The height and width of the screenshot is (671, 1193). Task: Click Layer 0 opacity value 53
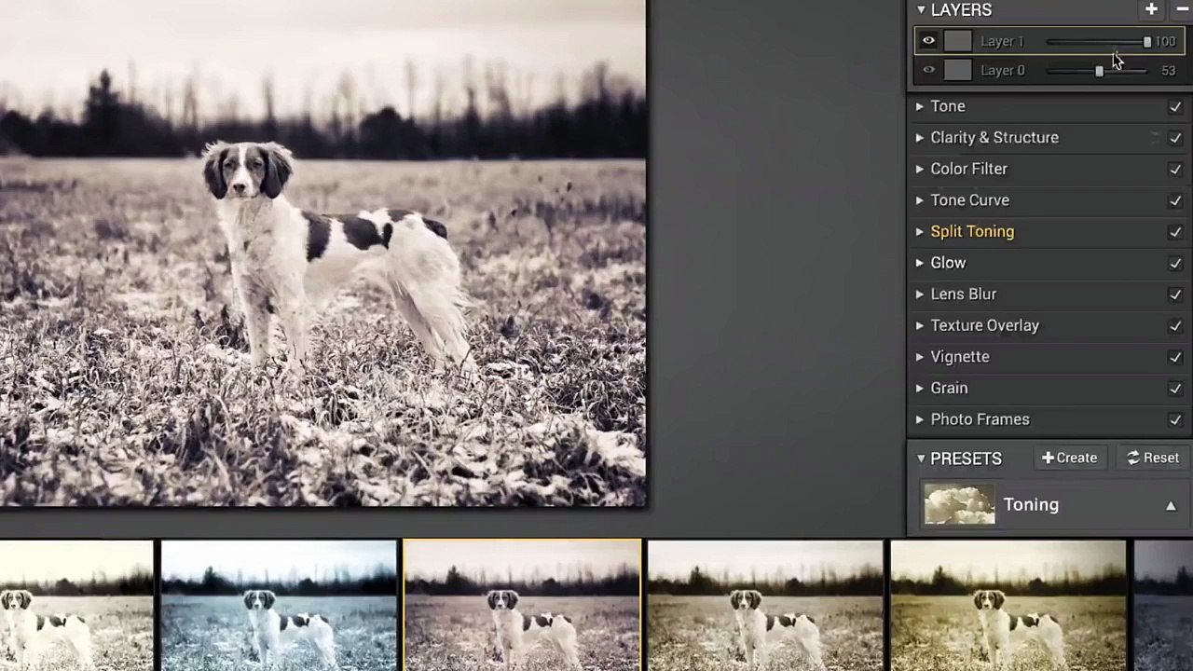(x=1168, y=71)
